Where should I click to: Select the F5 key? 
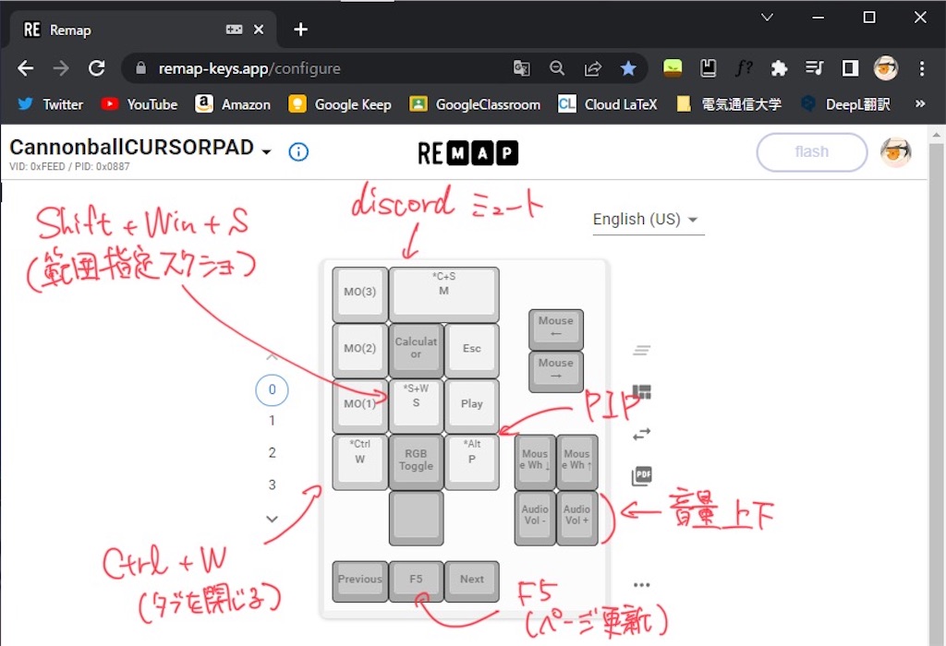coord(416,580)
